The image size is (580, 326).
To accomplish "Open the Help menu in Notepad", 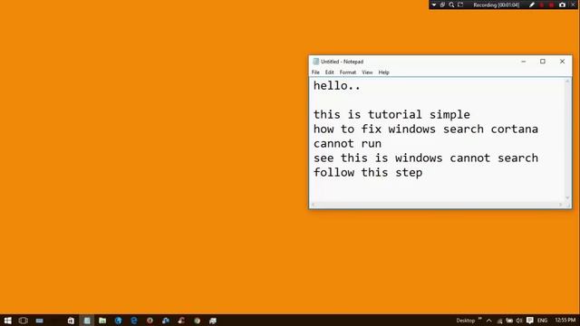I will coord(383,72).
